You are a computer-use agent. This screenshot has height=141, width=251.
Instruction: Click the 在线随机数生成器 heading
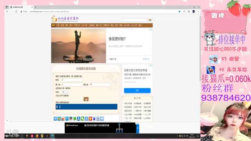tap(86, 69)
